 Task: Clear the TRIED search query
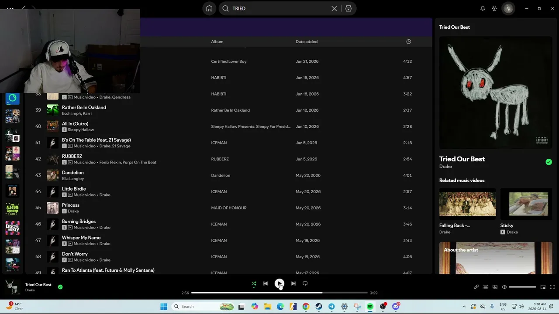(x=334, y=8)
